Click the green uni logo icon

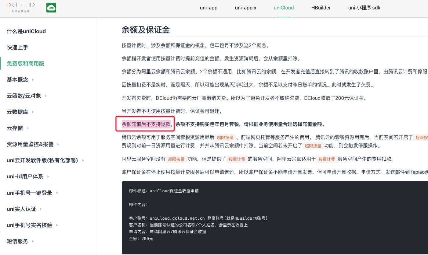51,8
